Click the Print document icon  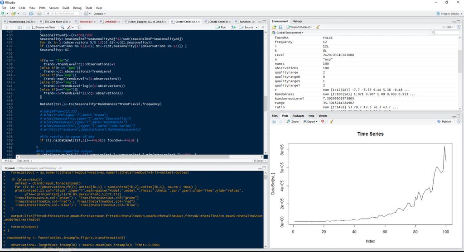[39, 14]
